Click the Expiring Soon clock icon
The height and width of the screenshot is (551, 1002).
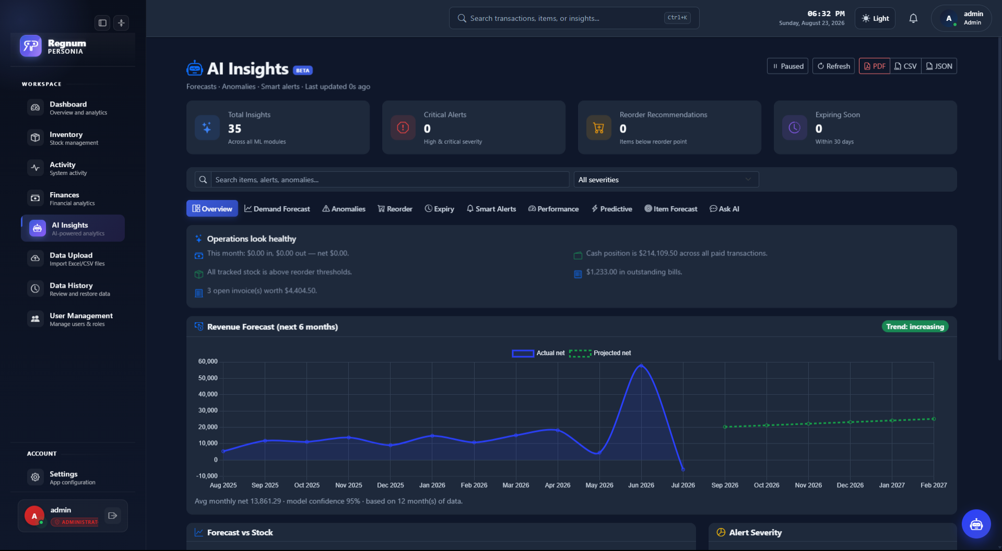794,127
